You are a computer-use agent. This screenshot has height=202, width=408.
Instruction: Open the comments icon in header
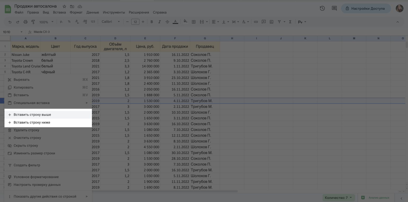tap(334, 8)
